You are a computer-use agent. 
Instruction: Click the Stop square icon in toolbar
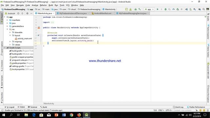point(181,10)
